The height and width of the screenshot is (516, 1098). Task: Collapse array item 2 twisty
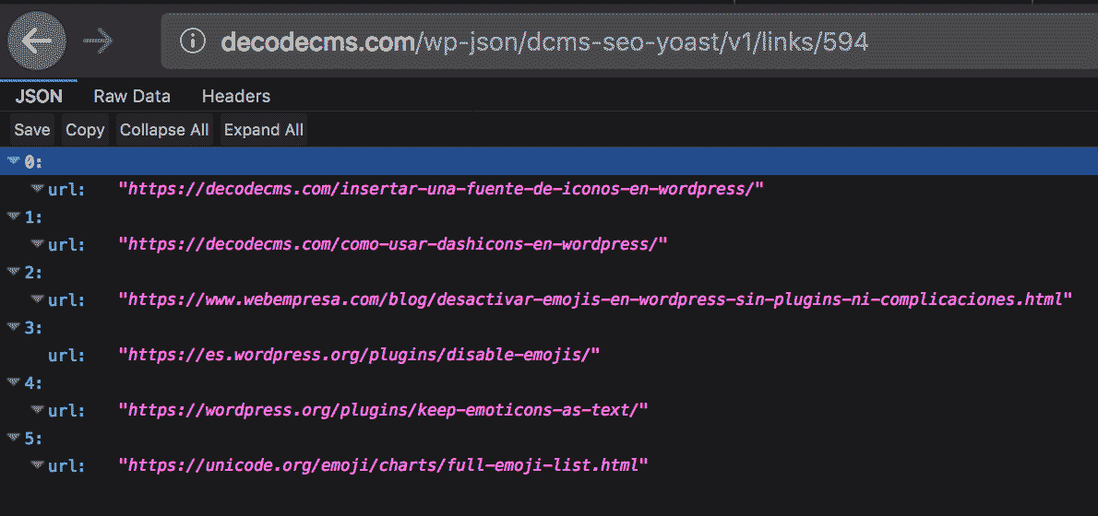pos(13,272)
